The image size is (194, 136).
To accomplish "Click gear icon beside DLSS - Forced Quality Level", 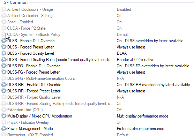I will (x=4, y=53).
